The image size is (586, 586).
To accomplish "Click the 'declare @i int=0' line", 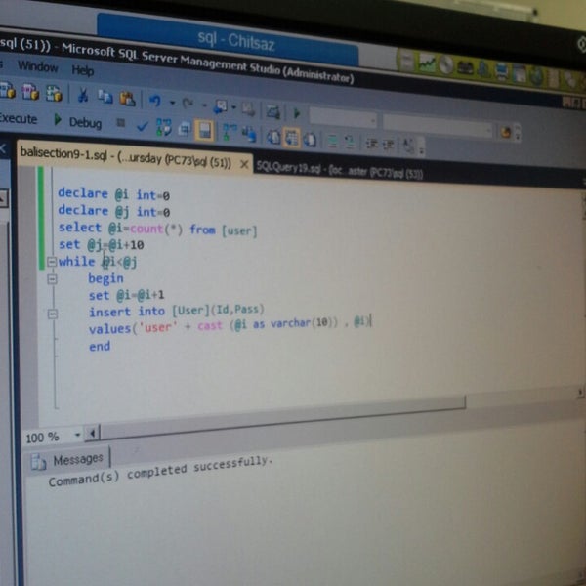I will [x=113, y=194].
